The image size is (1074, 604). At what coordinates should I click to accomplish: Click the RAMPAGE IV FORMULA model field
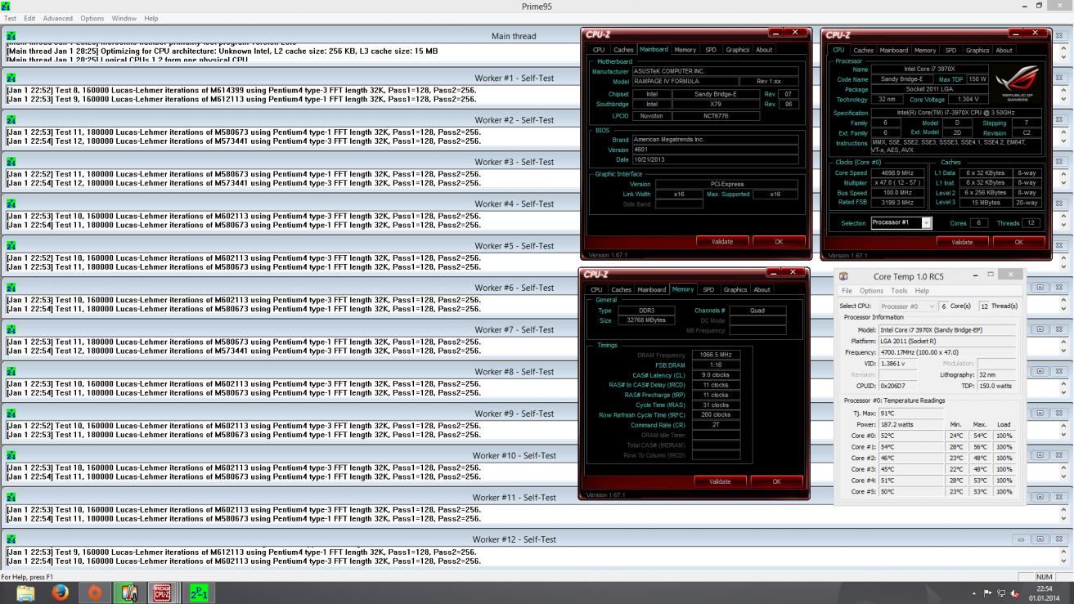coord(684,81)
